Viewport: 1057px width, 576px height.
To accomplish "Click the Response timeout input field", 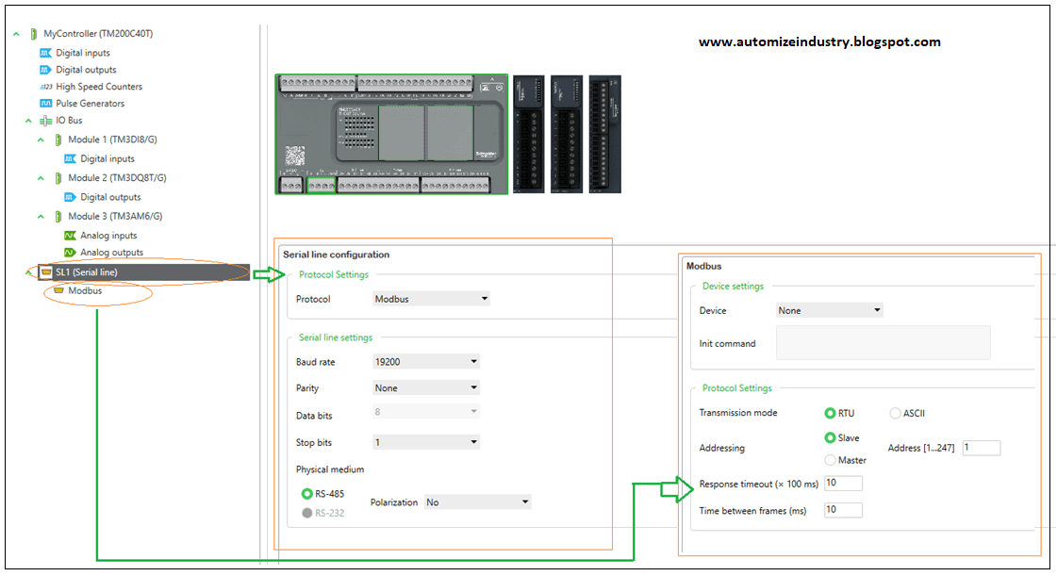I will pos(843,483).
